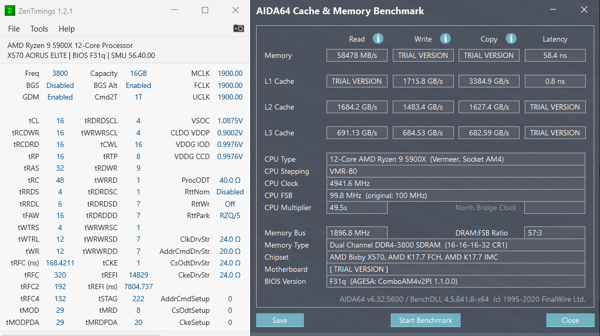Click RttPark value RZQ/5
The width and height of the screenshot is (600, 336).
[230, 215]
